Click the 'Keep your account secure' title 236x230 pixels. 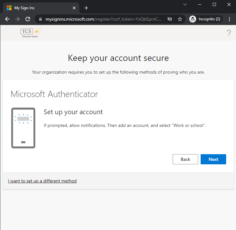pyautogui.click(x=118, y=58)
